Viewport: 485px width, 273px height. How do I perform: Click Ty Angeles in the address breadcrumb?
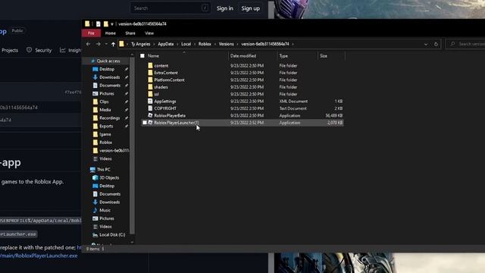point(140,44)
